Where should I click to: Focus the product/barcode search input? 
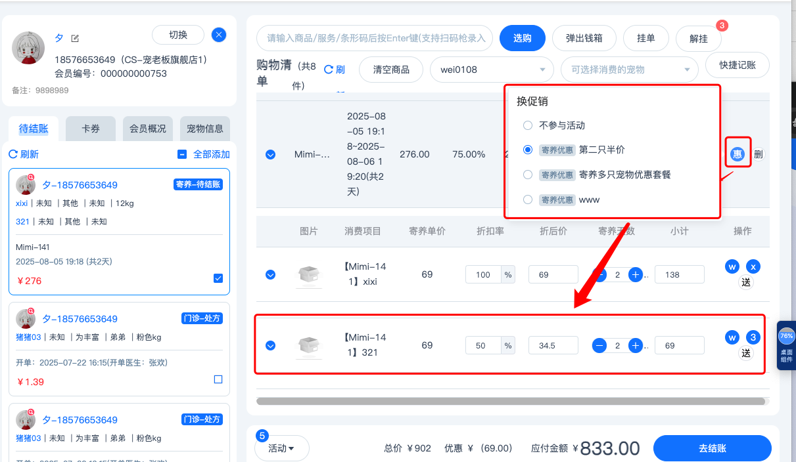375,38
